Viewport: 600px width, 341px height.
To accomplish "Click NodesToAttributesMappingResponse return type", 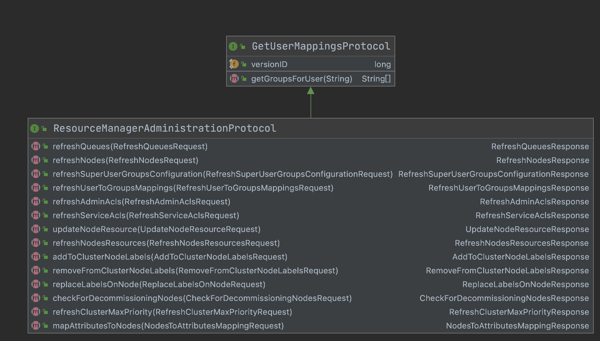I will coord(517,326).
